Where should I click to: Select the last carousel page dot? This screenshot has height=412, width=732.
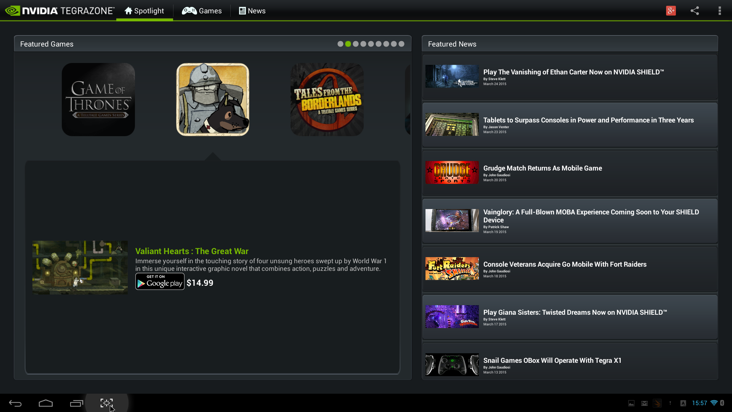point(401,44)
